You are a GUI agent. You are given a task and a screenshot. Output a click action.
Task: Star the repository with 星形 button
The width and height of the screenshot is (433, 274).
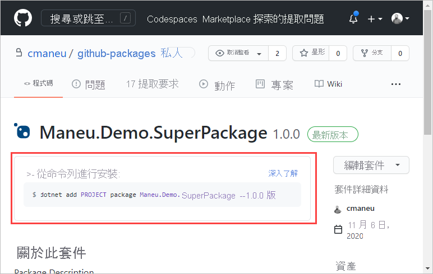click(x=311, y=53)
